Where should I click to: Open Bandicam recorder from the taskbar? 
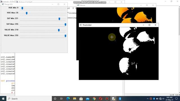pos(107,98)
